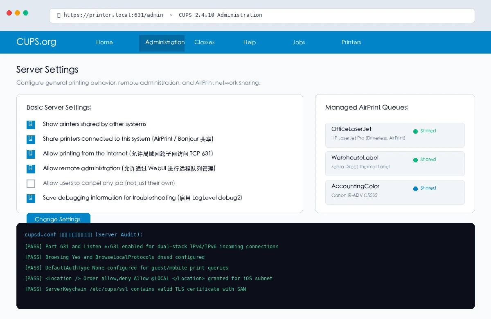
Task: Click the 'CUPS 2.4.10 Administration' page title text
Action: [x=221, y=15]
